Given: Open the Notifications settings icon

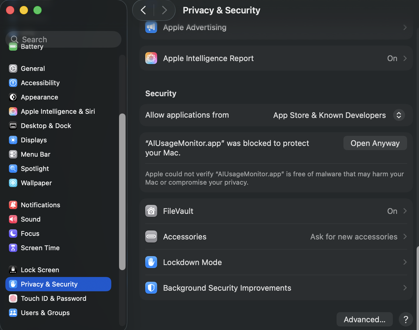Looking at the screenshot, I should click(13, 205).
